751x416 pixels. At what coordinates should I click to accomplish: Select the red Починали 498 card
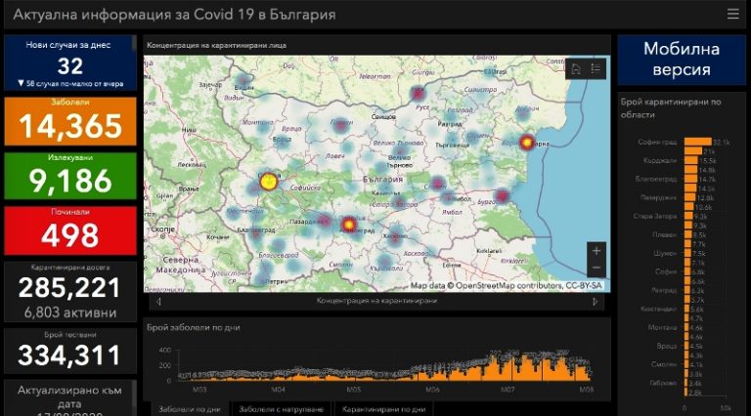tap(70, 230)
